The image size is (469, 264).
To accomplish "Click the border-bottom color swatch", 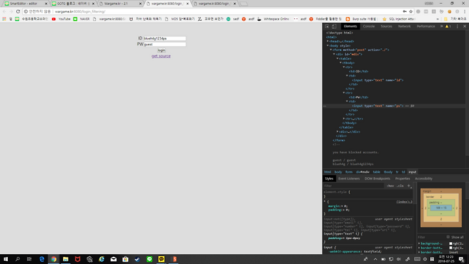I will click(451, 248).
